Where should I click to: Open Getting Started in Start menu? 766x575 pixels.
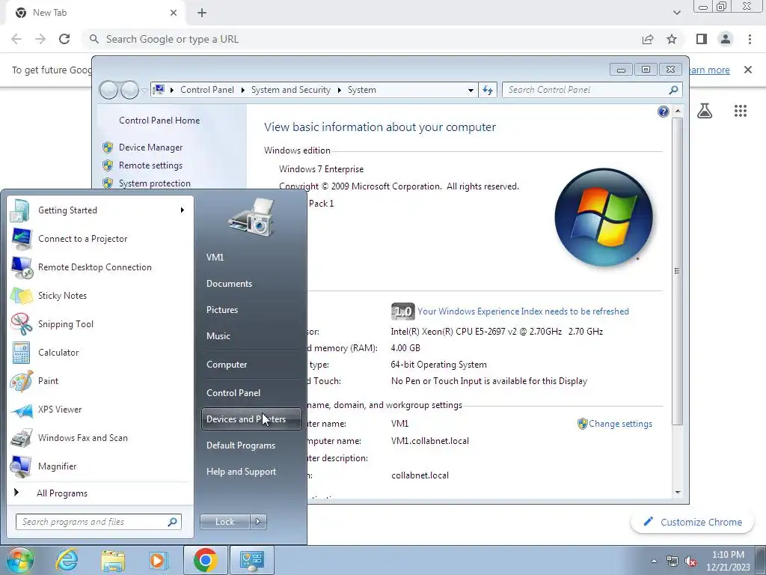tap(100, 210)
